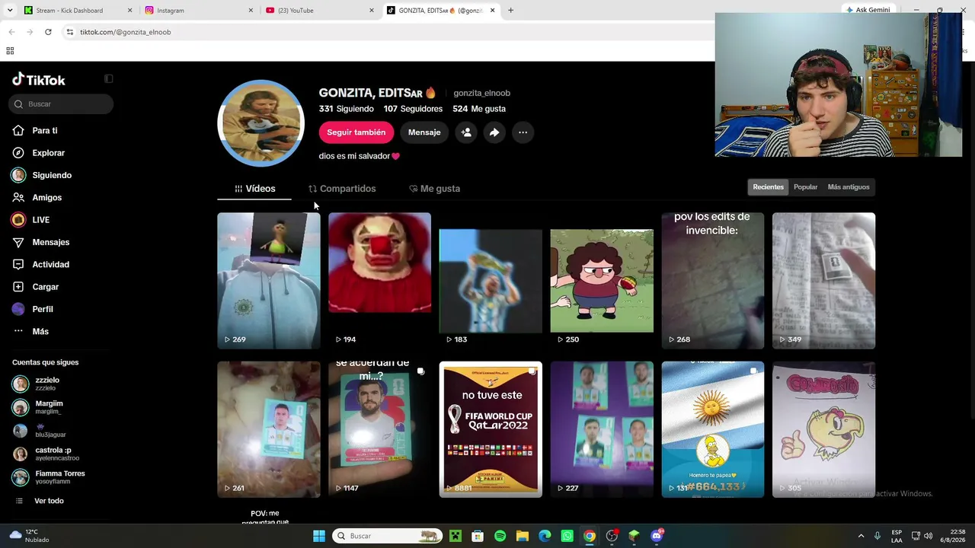Viewport: 975px width, 548px height.
Task: Switch to the Instagram browser tab
Action: [199, 11]
